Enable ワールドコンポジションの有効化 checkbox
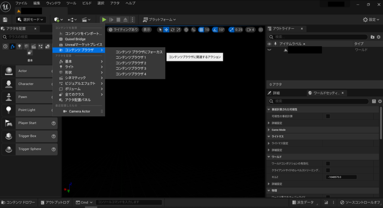Screen dimensions: 383x208 tap(328, 163)
